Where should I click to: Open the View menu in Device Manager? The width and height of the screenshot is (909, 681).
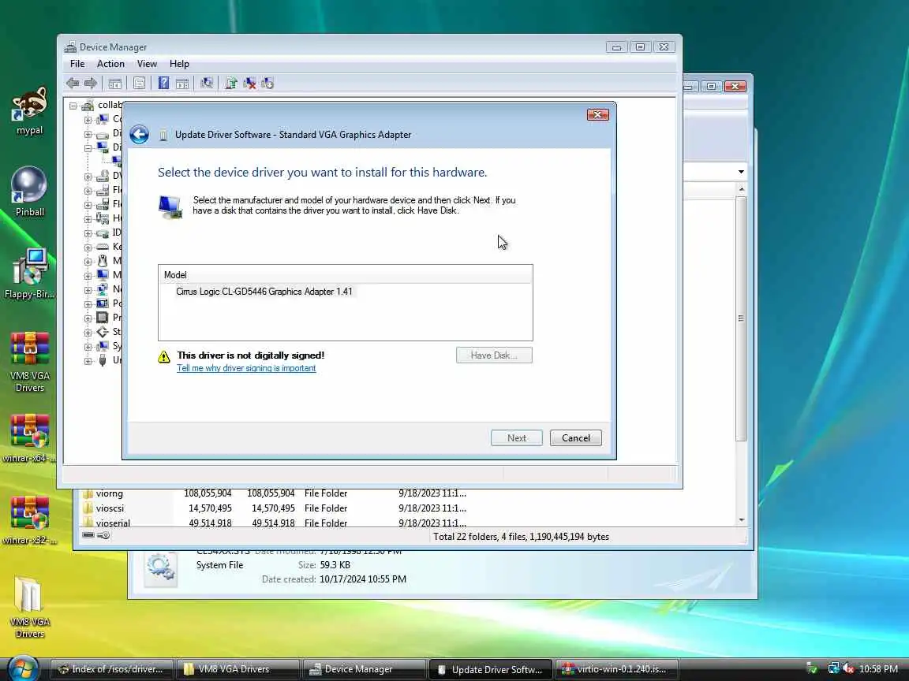[x=147, y=64]
